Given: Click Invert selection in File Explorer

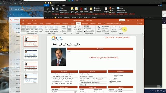Looking at the screenshot, I should [122, 12].
